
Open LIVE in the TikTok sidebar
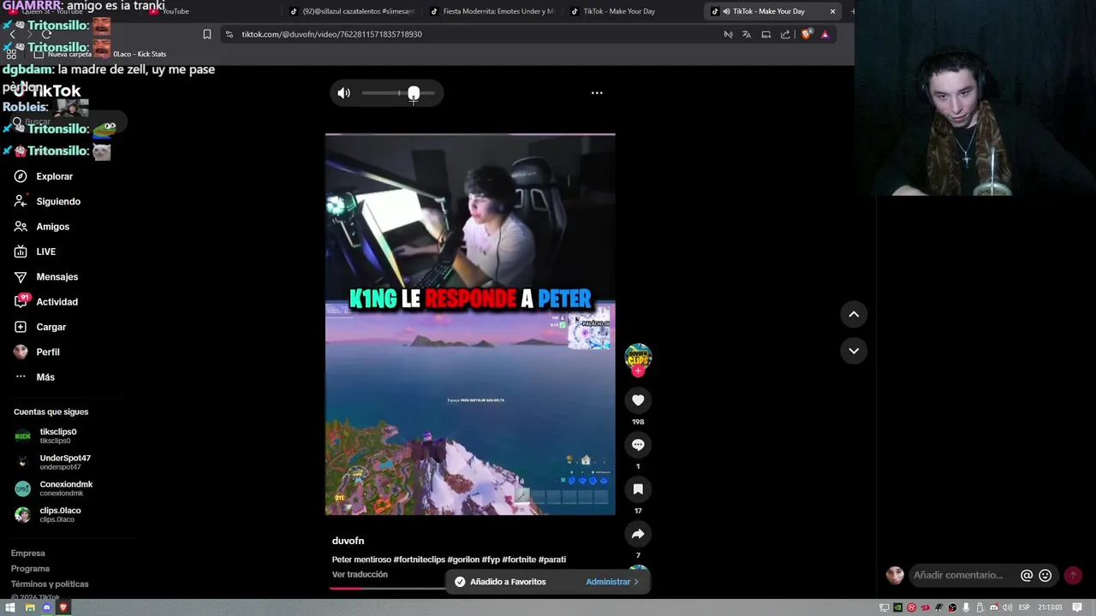35,252
